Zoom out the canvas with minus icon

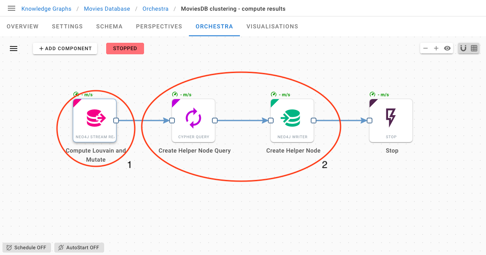pos(426,49)
